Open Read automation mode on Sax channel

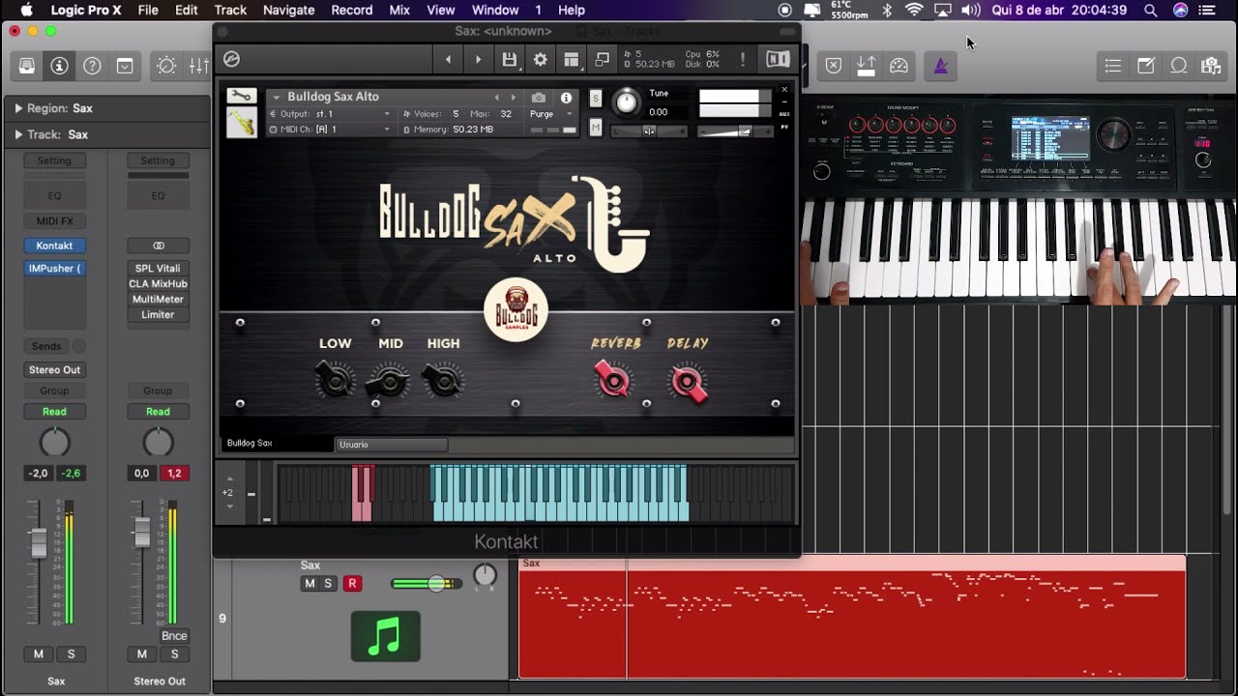point(54,412)
